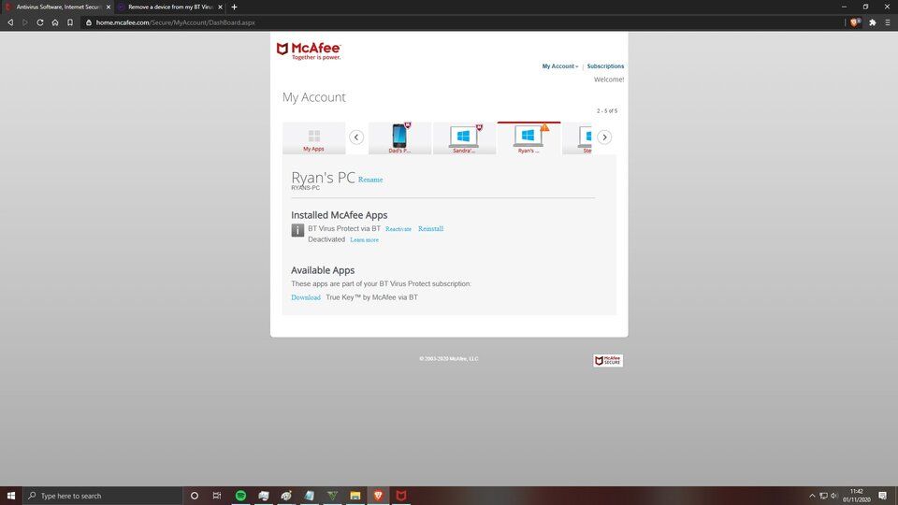This screenshot has height=505, width=898.
Task: Click the Rename link next to Ryan's PC
Action: point(370,180)
